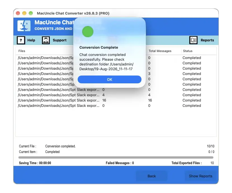Click the Help label in toolbar
The image size is (232, 193).
point(31,40)
